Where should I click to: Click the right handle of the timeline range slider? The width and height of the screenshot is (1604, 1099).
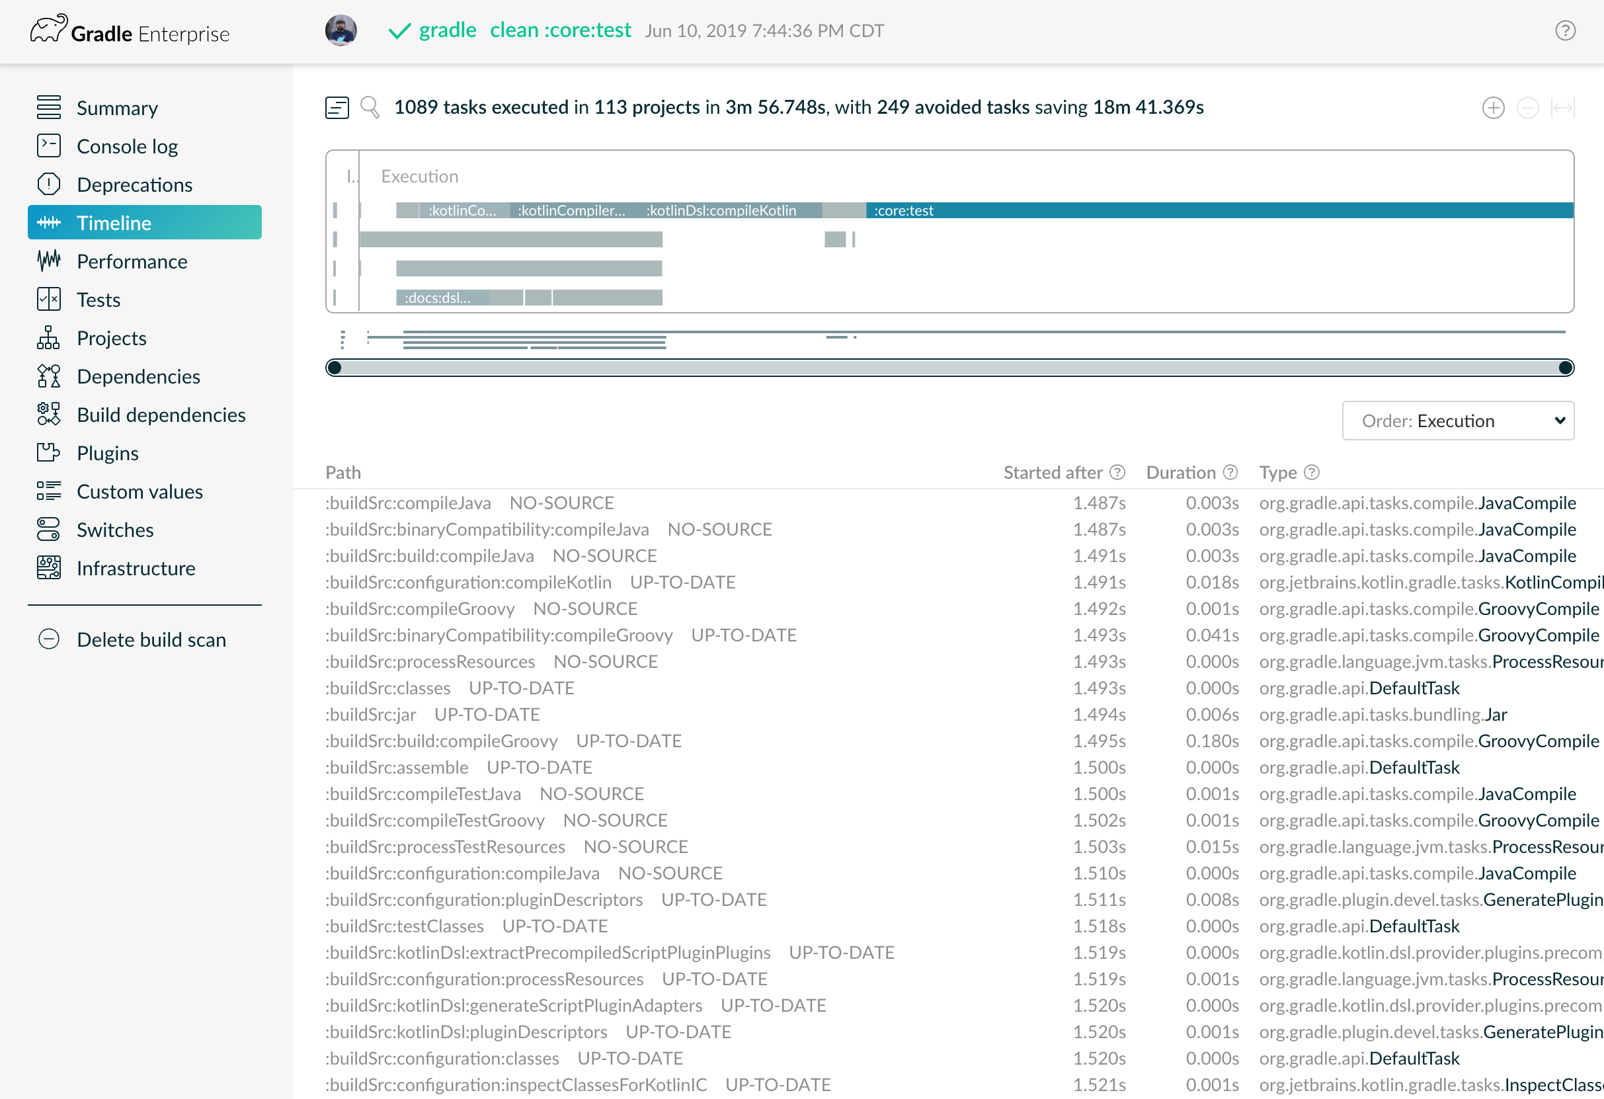pyautogui.click(x=1564, y=368)
